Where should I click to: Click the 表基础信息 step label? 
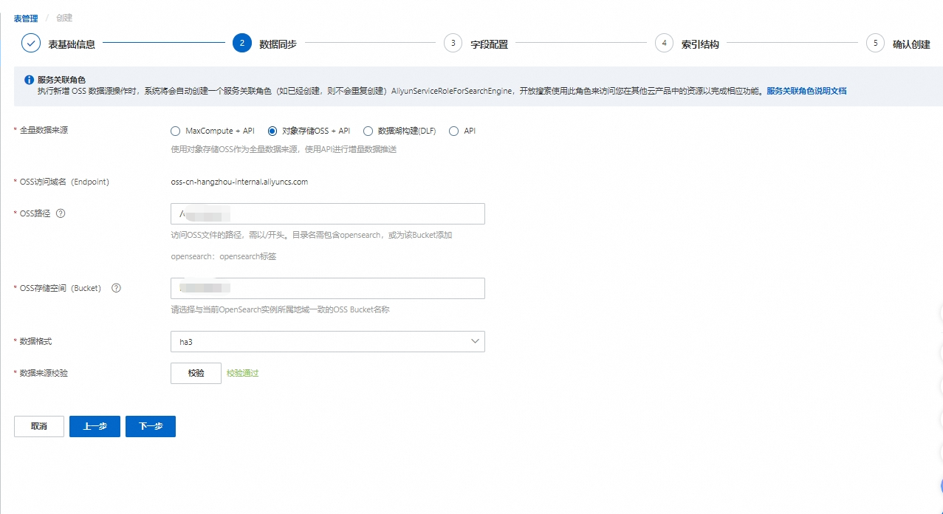(72, 44)
